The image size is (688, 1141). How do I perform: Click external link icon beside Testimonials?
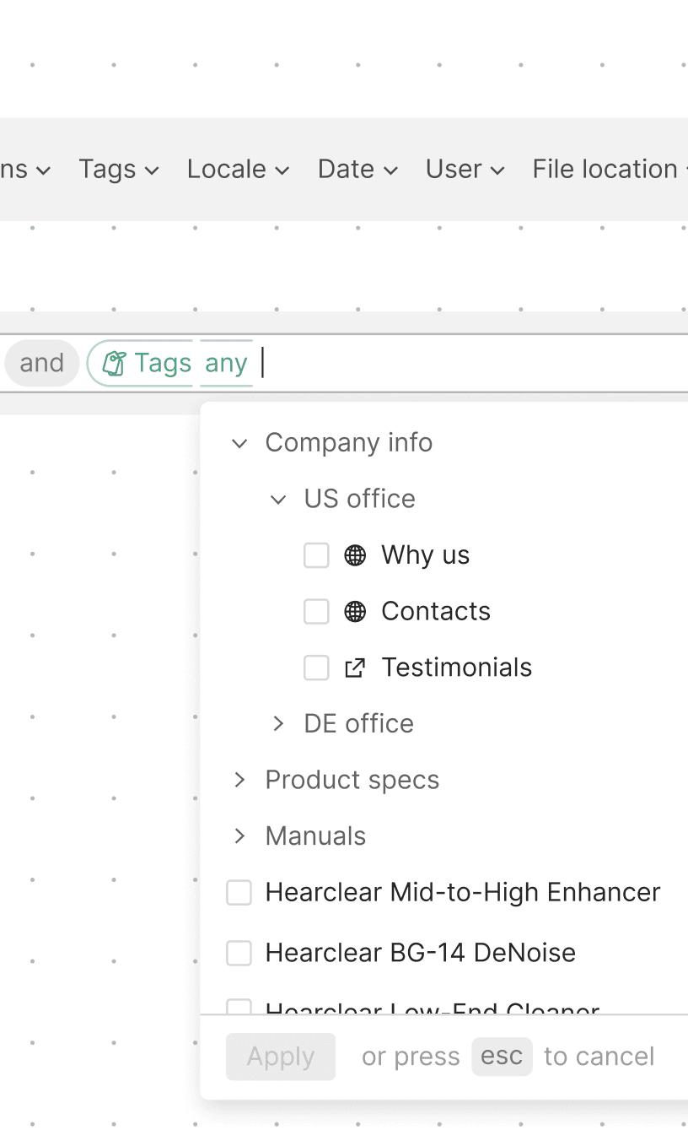pyautogui.click(x=355, y=668)
